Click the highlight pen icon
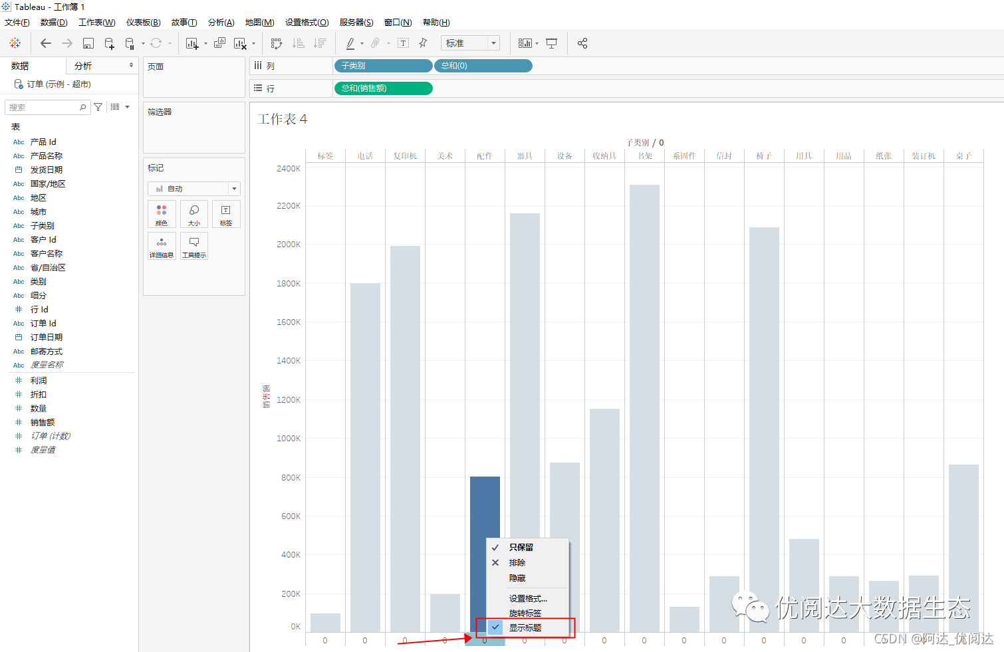Screen dimensions: 1004x652 point(350,43)
